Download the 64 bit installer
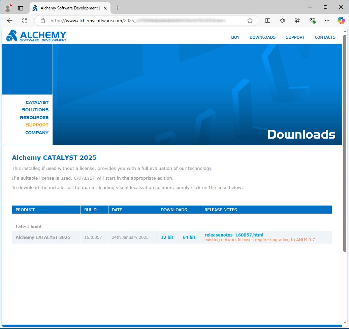This screenshot has height=329, width=349. [x=189, y=237]
